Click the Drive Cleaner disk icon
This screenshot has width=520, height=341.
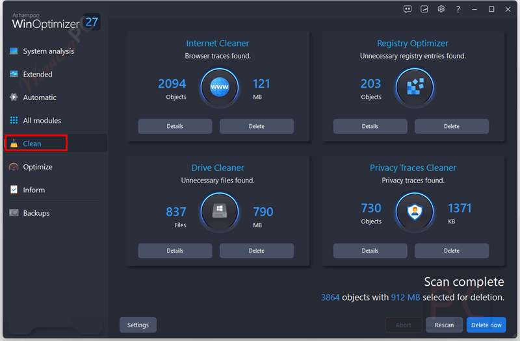click(x=220, y=212)
